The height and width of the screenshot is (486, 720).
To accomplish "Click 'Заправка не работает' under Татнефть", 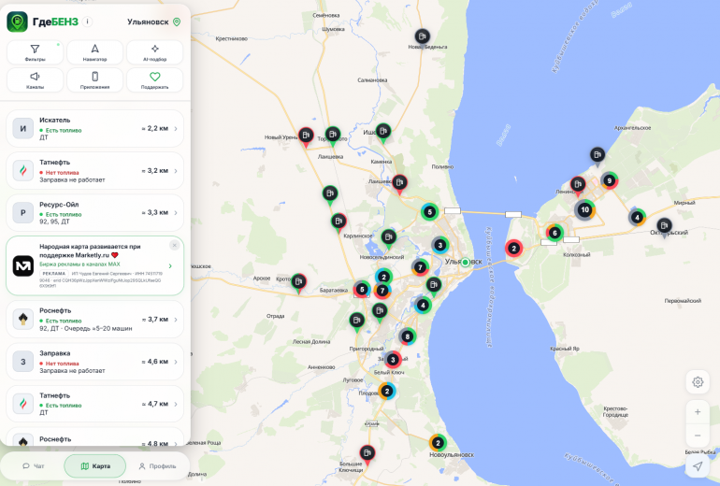I will click(x=72, y=179).
